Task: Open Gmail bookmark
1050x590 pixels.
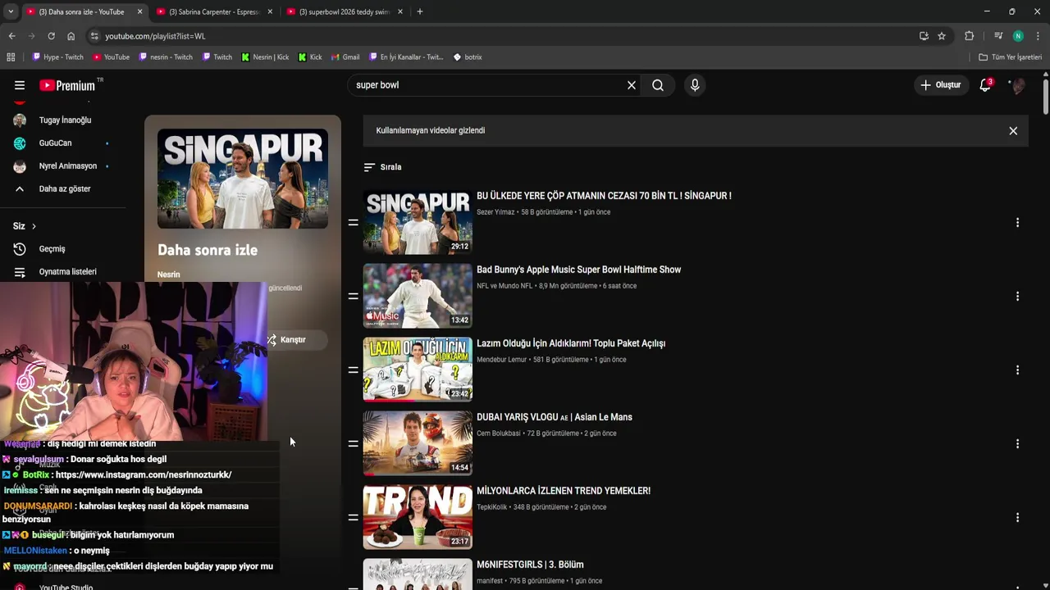Action: coord(345,57)
